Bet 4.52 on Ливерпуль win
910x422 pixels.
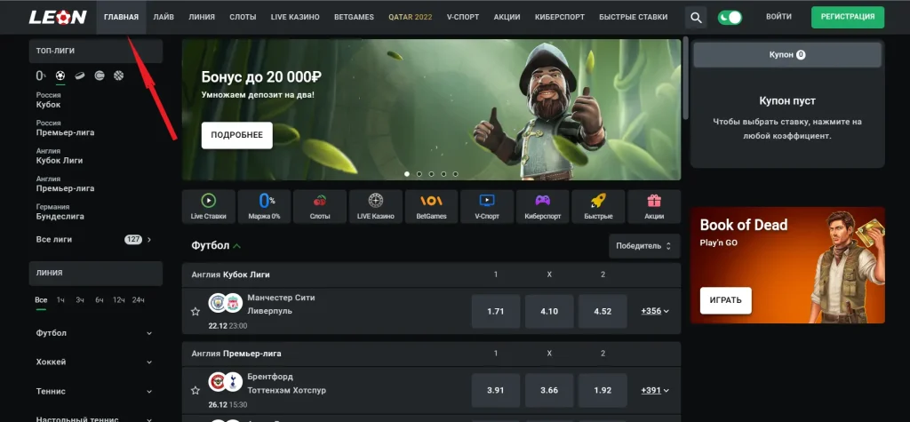(603, 312)
